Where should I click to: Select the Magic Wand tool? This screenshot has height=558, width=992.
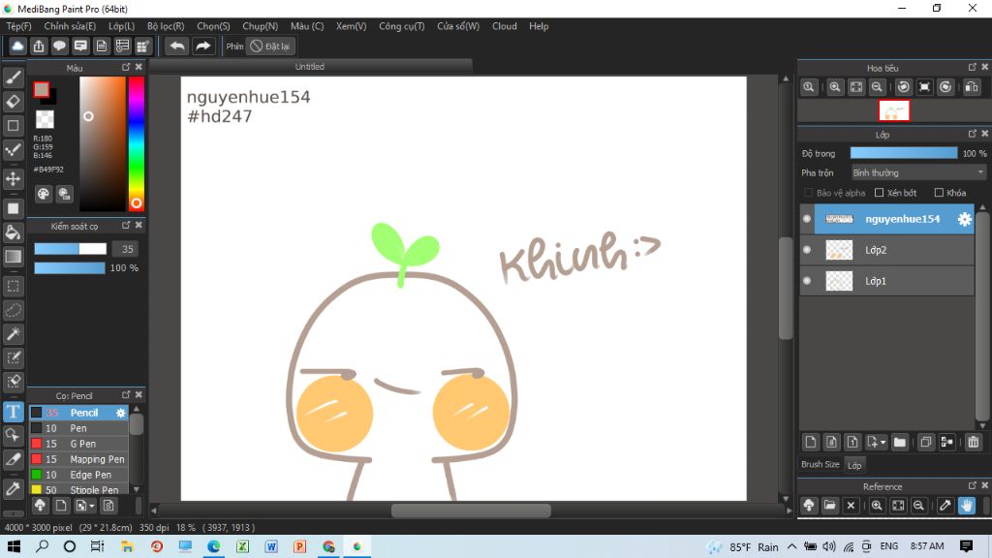coord(14,334)
